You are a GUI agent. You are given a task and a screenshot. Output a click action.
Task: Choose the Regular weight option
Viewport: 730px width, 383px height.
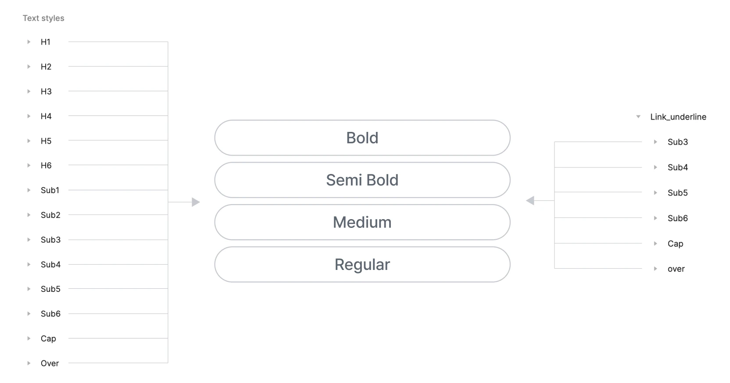[362, 265]
